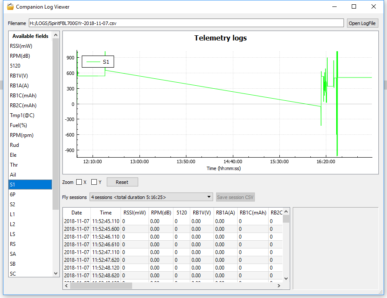This screenshot has width=387, height=298.
Task: Click the Open LogFile button
Action: (362, 23)
